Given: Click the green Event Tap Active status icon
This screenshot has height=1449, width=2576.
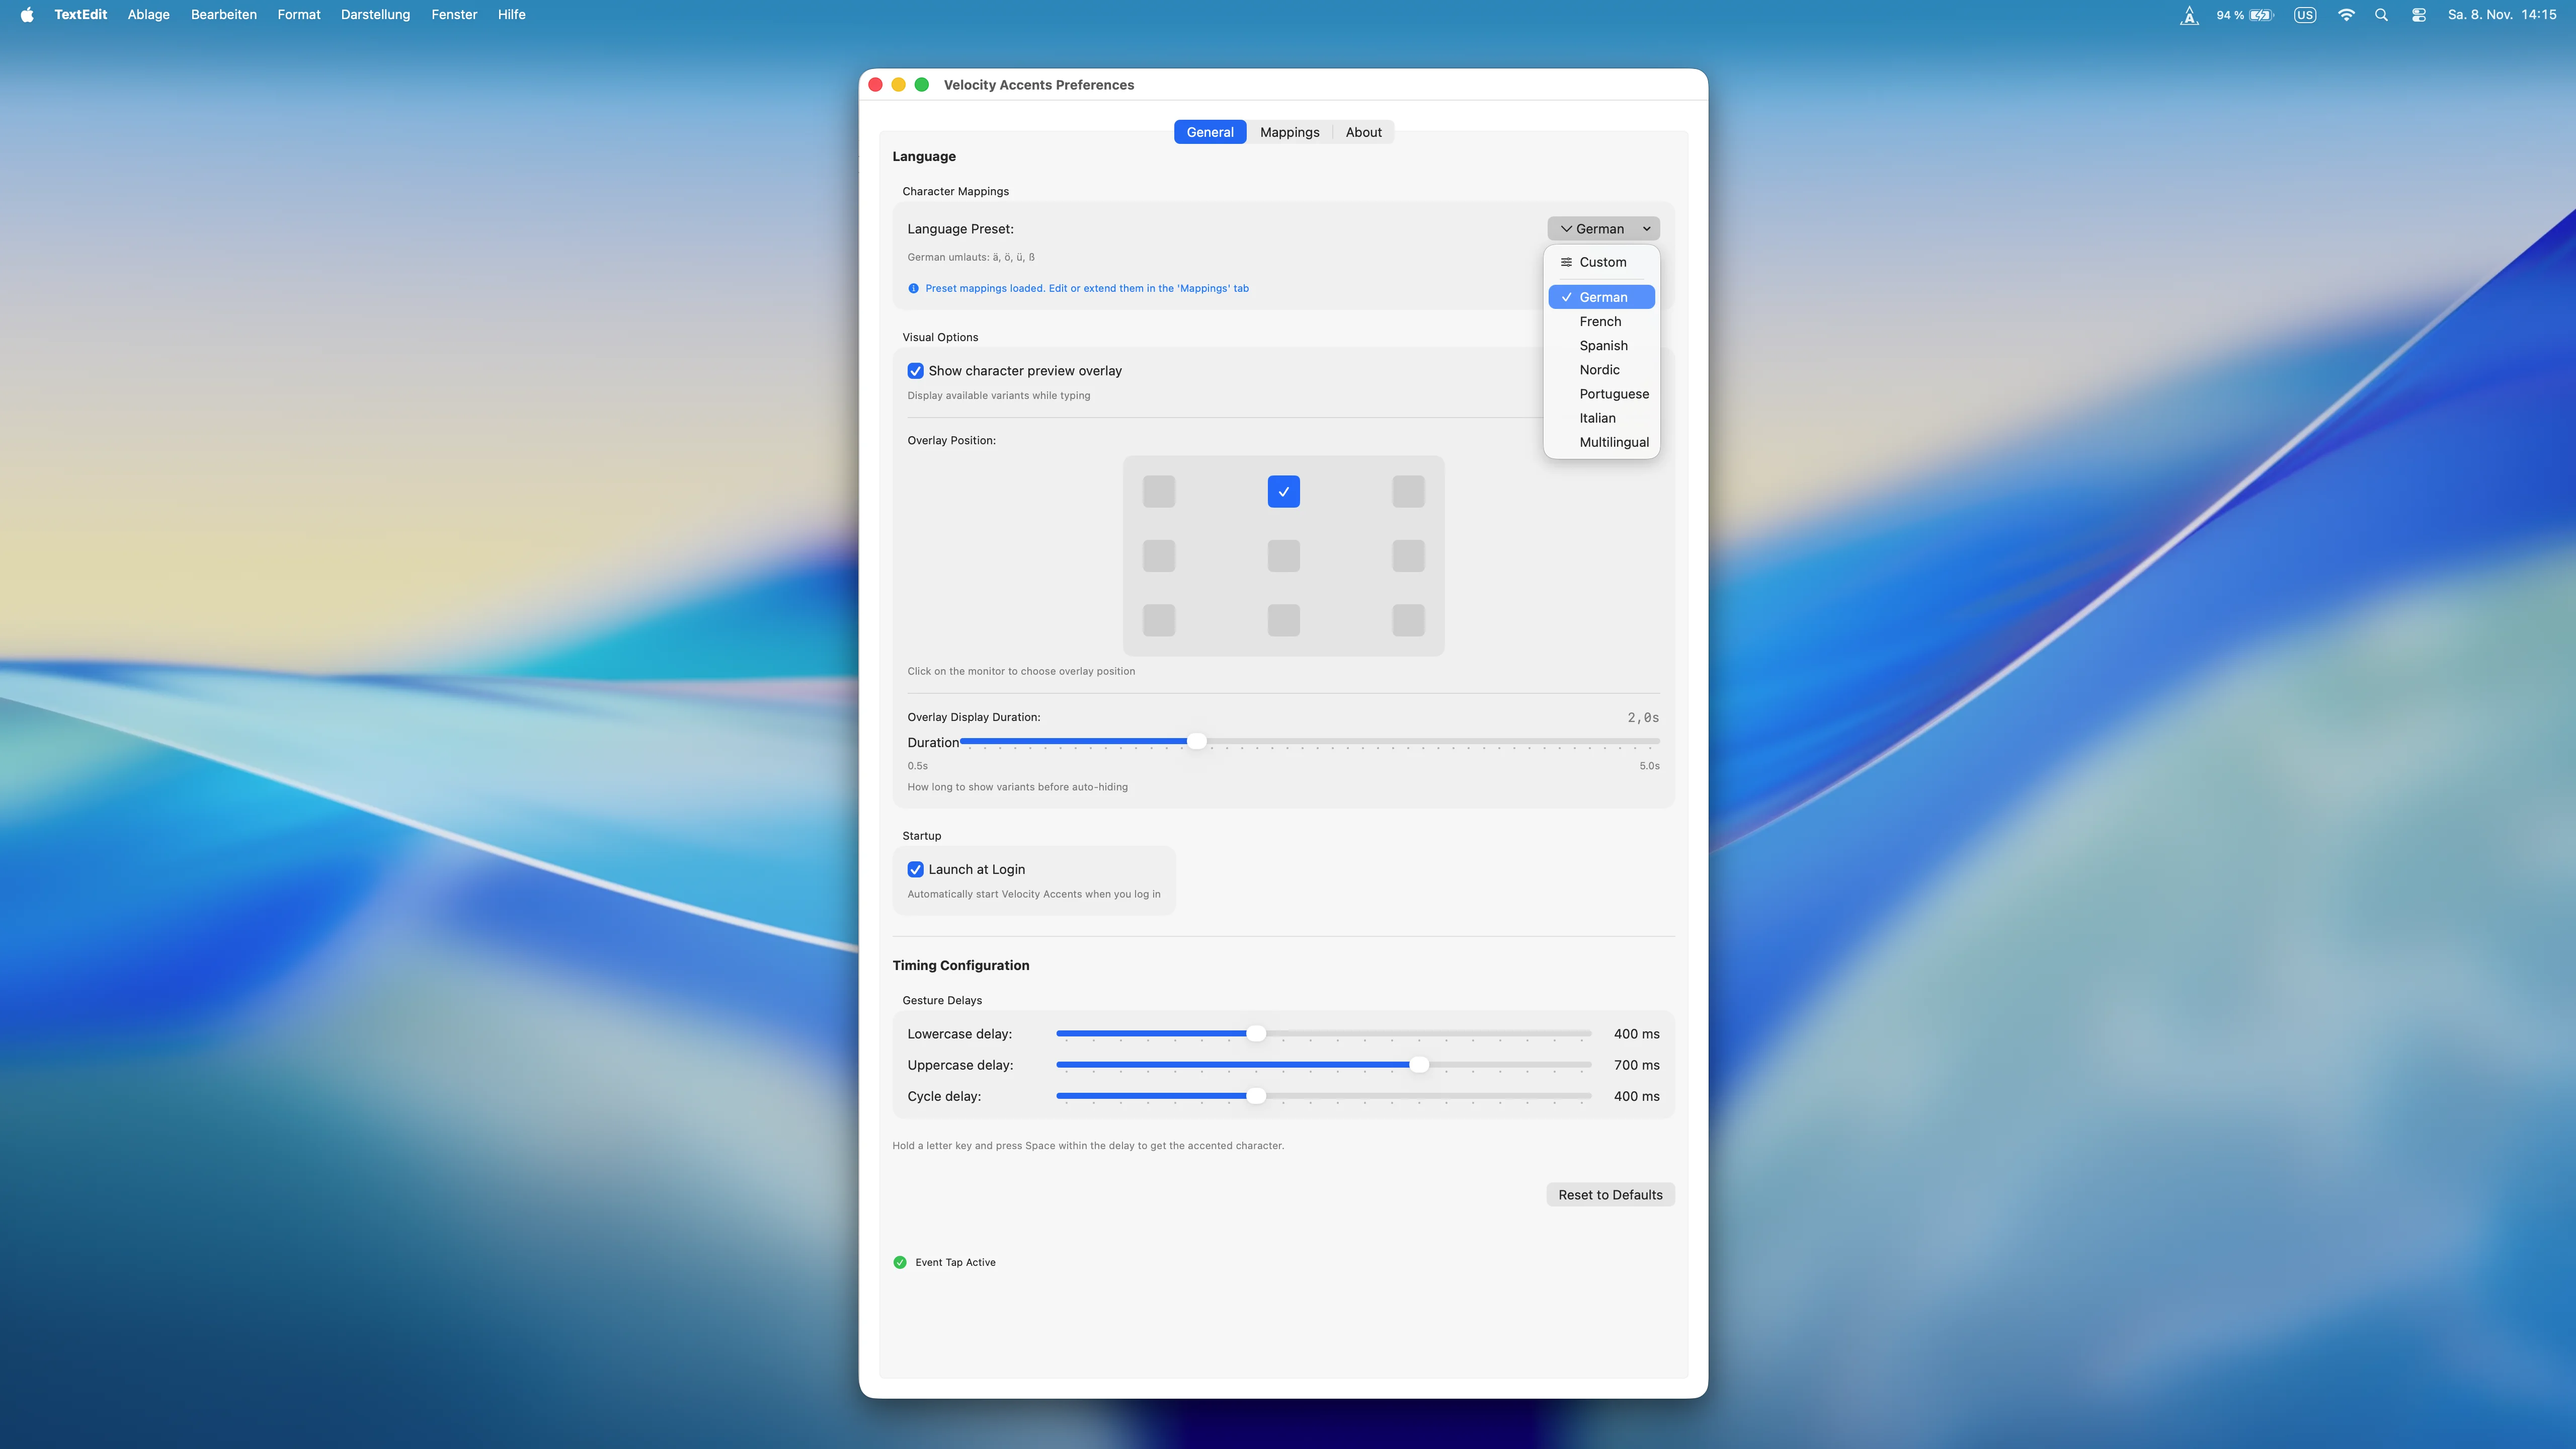Looking at the screenshot, I should pyautogui.click(x=899, y=1262).
